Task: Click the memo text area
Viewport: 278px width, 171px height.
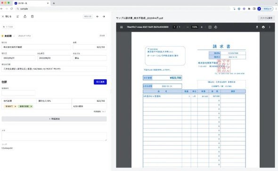Action: (54, 137)
